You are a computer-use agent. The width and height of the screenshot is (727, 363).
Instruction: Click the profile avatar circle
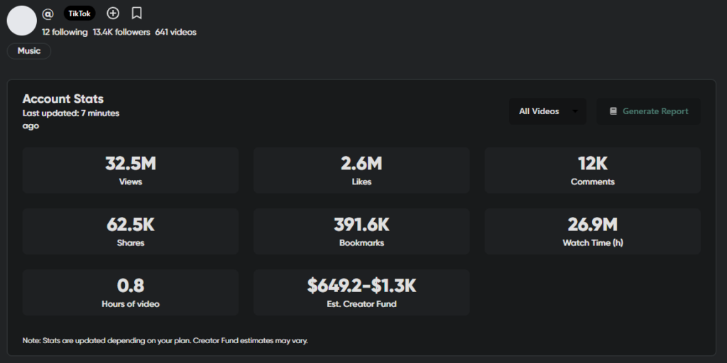(x=21, y=21)
